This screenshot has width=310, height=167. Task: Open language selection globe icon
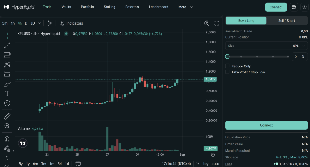(294, 7)
